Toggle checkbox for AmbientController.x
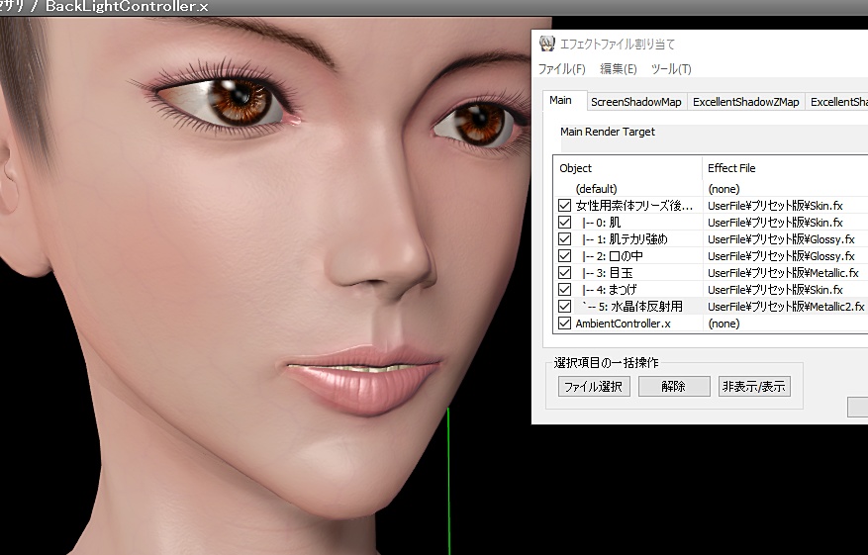 tap(564, 324)
